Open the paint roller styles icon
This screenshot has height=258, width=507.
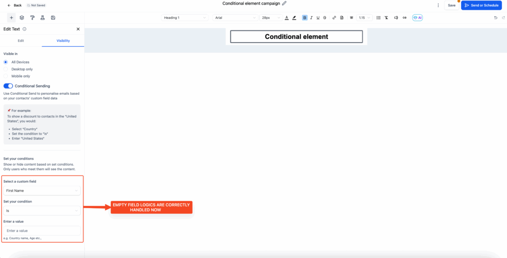point(32,18)
